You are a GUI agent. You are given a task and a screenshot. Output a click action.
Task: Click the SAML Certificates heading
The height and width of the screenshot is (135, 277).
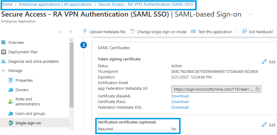point(114,48)
